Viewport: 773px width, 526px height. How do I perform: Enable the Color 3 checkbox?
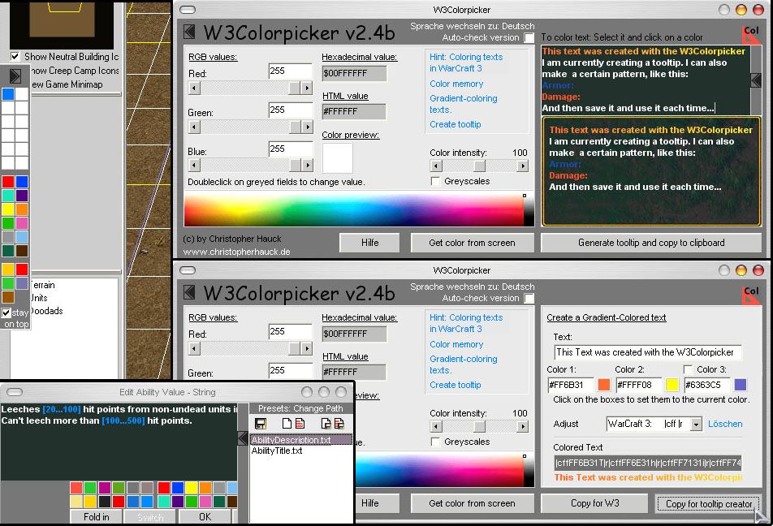tap(688, 369)
